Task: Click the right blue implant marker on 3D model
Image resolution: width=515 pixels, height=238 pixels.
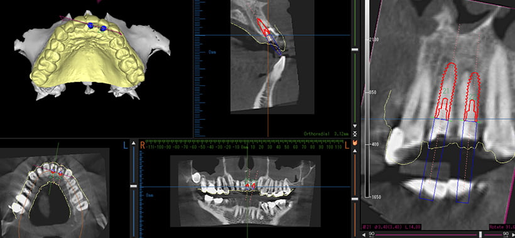Action: 103,28
